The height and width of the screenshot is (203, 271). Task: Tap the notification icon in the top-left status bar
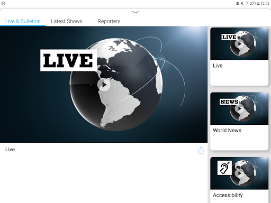(x=3, y=3)
